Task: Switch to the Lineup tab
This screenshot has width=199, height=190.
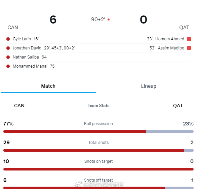Action: coord(149,86)
